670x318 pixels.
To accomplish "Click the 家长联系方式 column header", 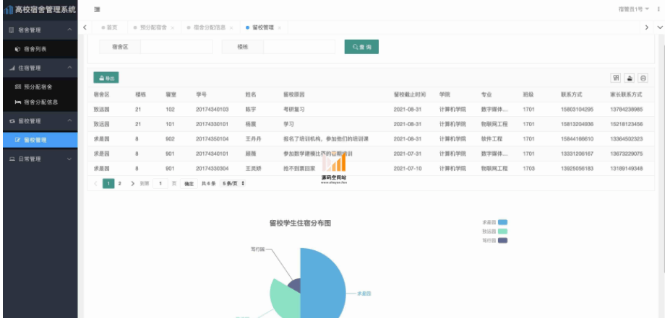I will coord(626,94).
